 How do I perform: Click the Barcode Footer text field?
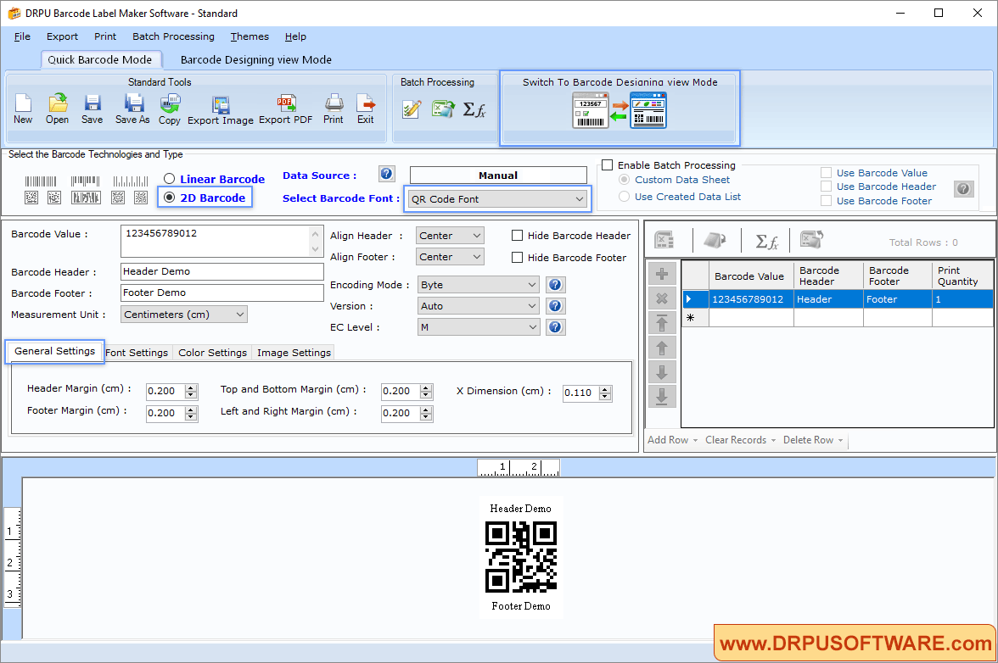click(x=222, y=292)
